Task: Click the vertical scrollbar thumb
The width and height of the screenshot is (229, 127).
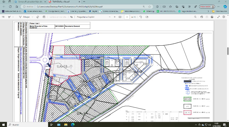Action: click(x=228, y=51)
